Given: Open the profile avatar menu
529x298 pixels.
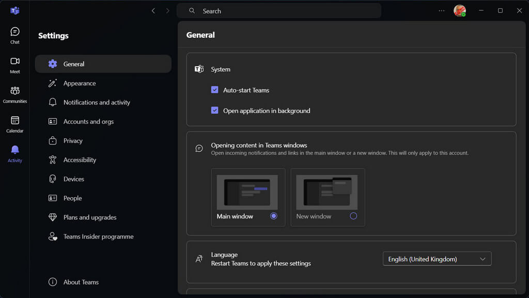Looking at the screenshot, I should tap(459, 11).
